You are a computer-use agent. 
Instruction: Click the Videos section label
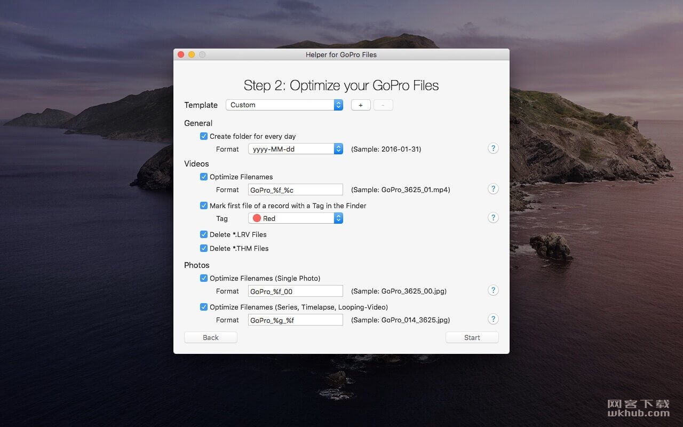(196, 163)
